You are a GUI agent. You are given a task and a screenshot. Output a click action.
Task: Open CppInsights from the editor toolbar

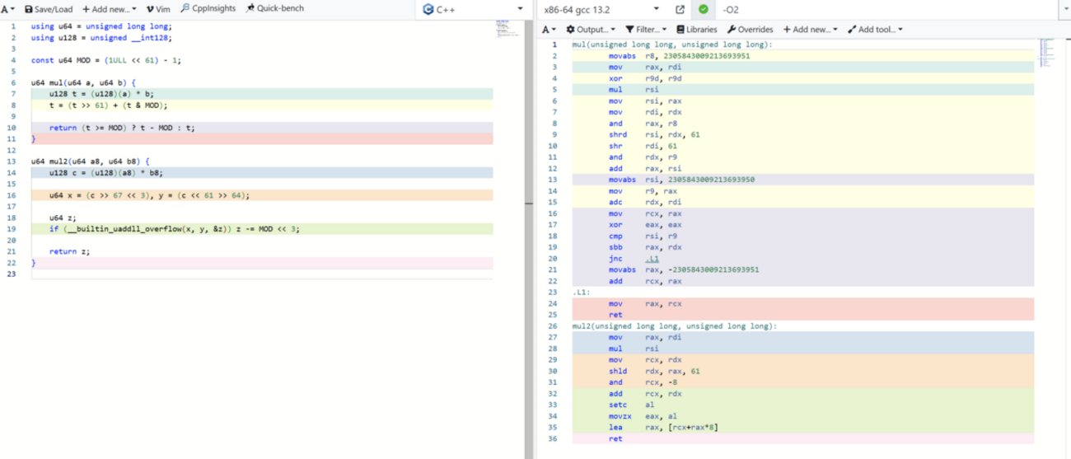click(x=208, y=8)
